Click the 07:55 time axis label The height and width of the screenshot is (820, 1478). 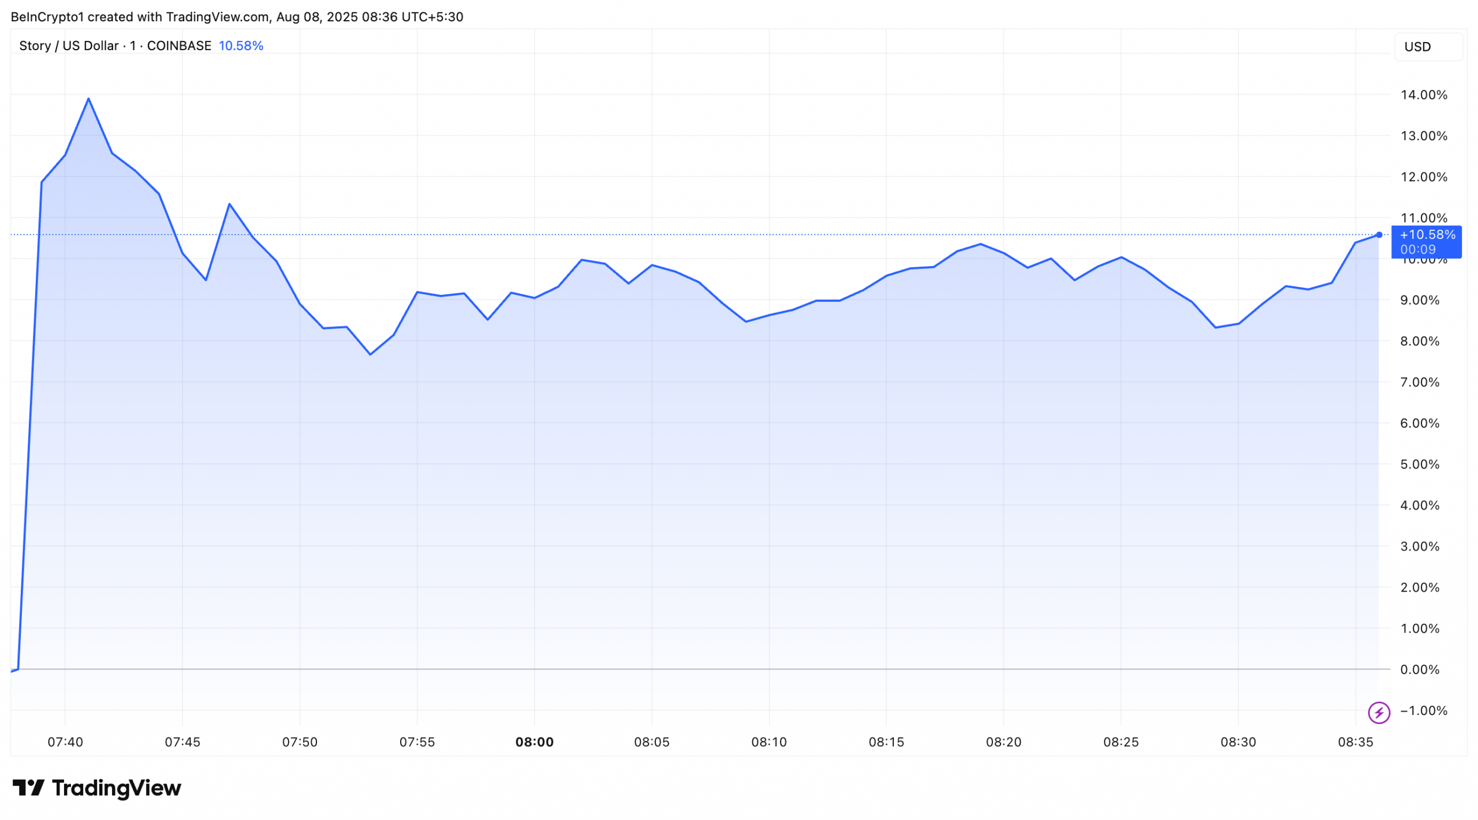point(417,742)
